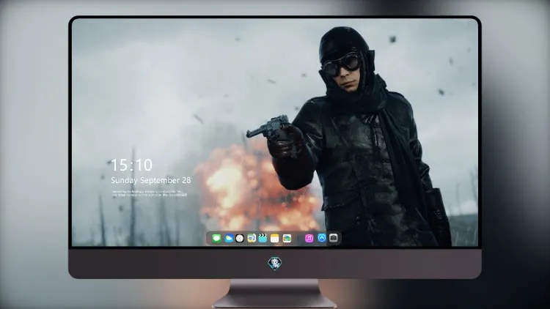550x309 pixels.
Task: Open the Clock app in dock
Action: tap(240, 239)
